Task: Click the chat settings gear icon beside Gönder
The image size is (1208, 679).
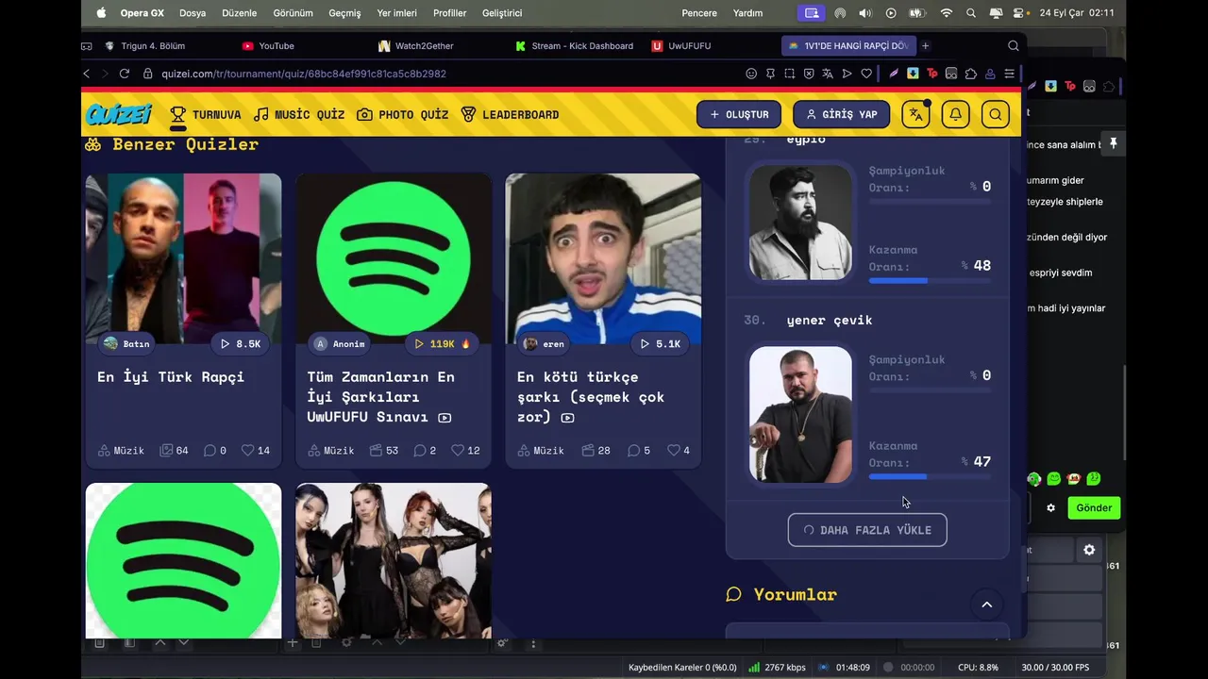Action: coord(1050,507)
